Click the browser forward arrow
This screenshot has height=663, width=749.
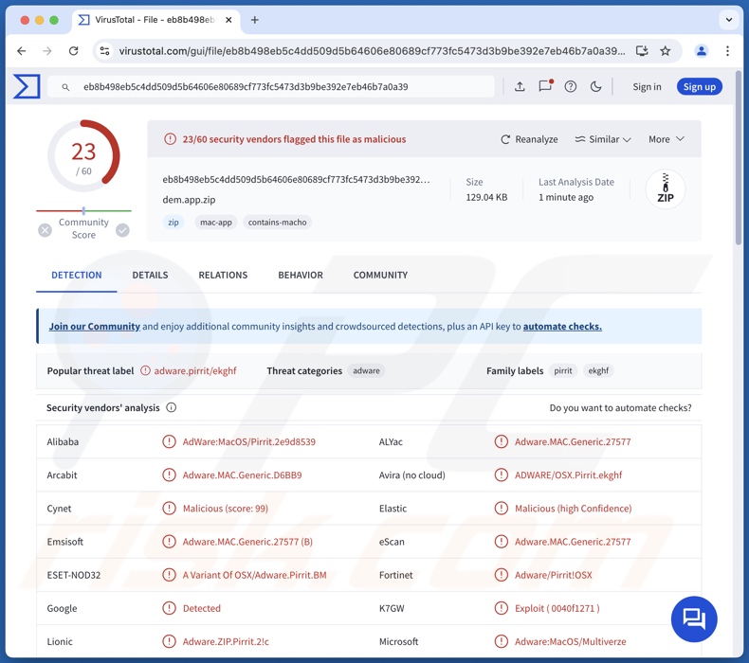pos(46,50)
